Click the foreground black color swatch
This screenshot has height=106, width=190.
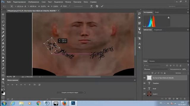tap(2, 92)
